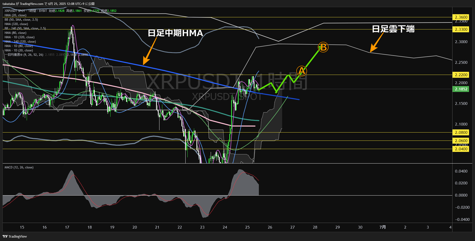Click date 15 on the time axis
Viewport: 475px width, 241px height.
click(x=22, y=227)
